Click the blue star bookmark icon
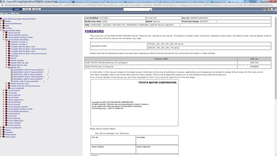 click(272, 9)
